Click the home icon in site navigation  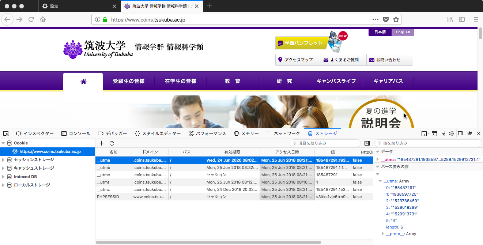coord(83,81)
